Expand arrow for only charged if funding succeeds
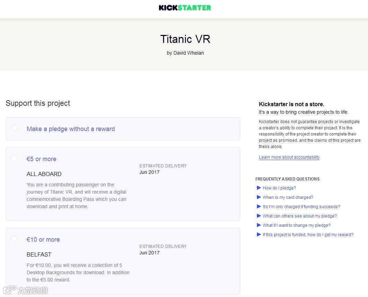The image size is (368, 297). point(259,206)
